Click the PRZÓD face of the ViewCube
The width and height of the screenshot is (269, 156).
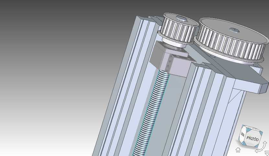252,138
